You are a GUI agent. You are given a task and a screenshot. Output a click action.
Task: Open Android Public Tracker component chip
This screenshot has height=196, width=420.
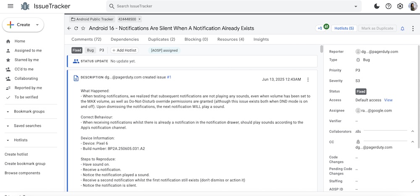tap(92, 19)
